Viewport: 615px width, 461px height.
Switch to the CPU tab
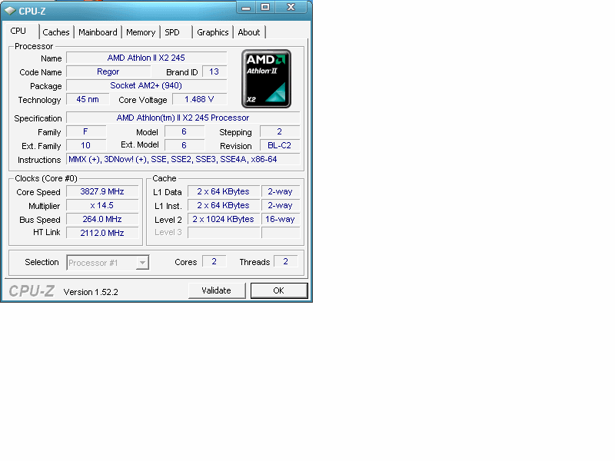[x=18, y=31]
